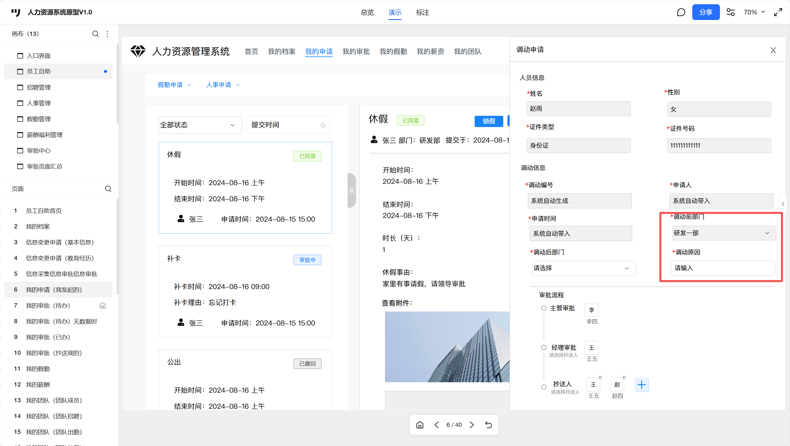Expand the 调动后部门 dropdown
This screenshot has height=446, width=790.
584,268
